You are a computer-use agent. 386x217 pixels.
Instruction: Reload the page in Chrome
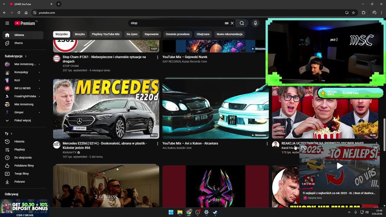(x=19, y=13)
